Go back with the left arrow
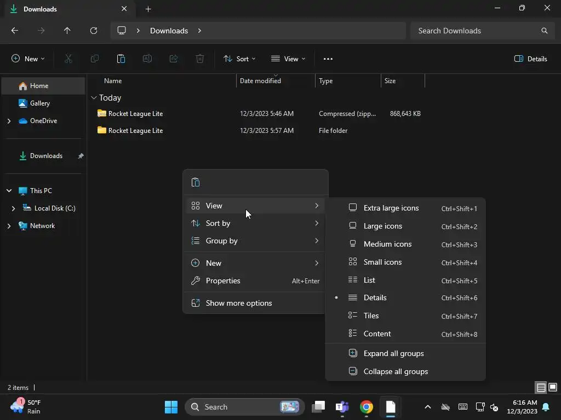This screenshot has height=420, width=561. pyautogui.click(x=15, y=31)
